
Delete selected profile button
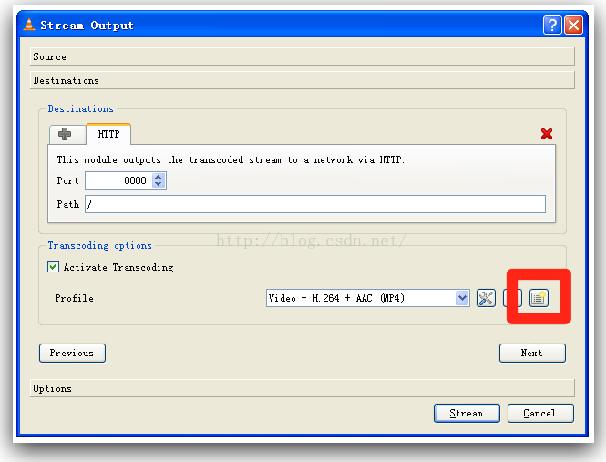[512, 298]
